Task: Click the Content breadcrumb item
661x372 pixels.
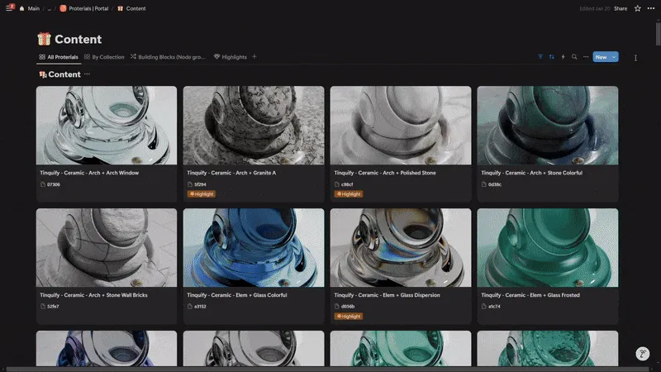Action: coord(131,8)
